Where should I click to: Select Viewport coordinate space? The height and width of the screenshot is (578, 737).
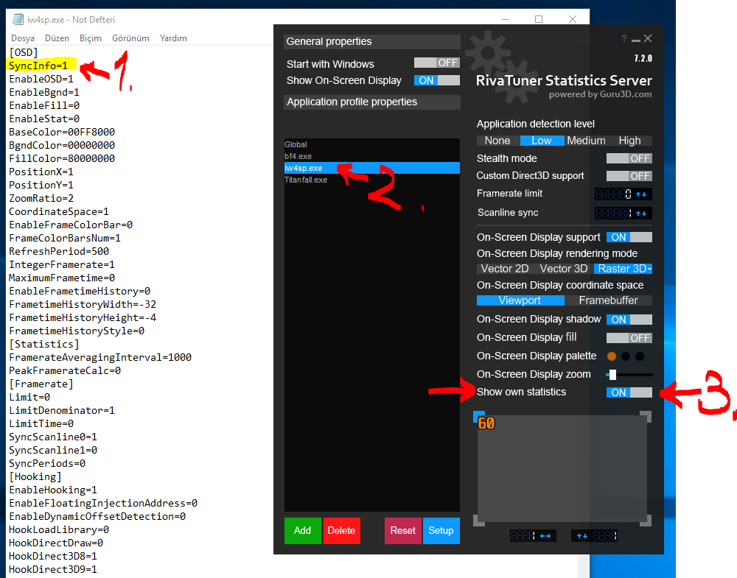coord(520,300)
